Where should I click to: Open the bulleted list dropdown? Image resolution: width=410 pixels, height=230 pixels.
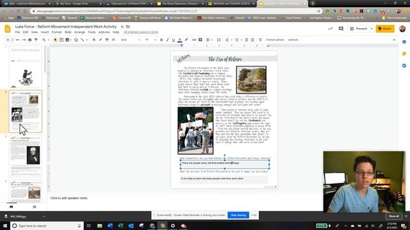[x=238, y=40]
